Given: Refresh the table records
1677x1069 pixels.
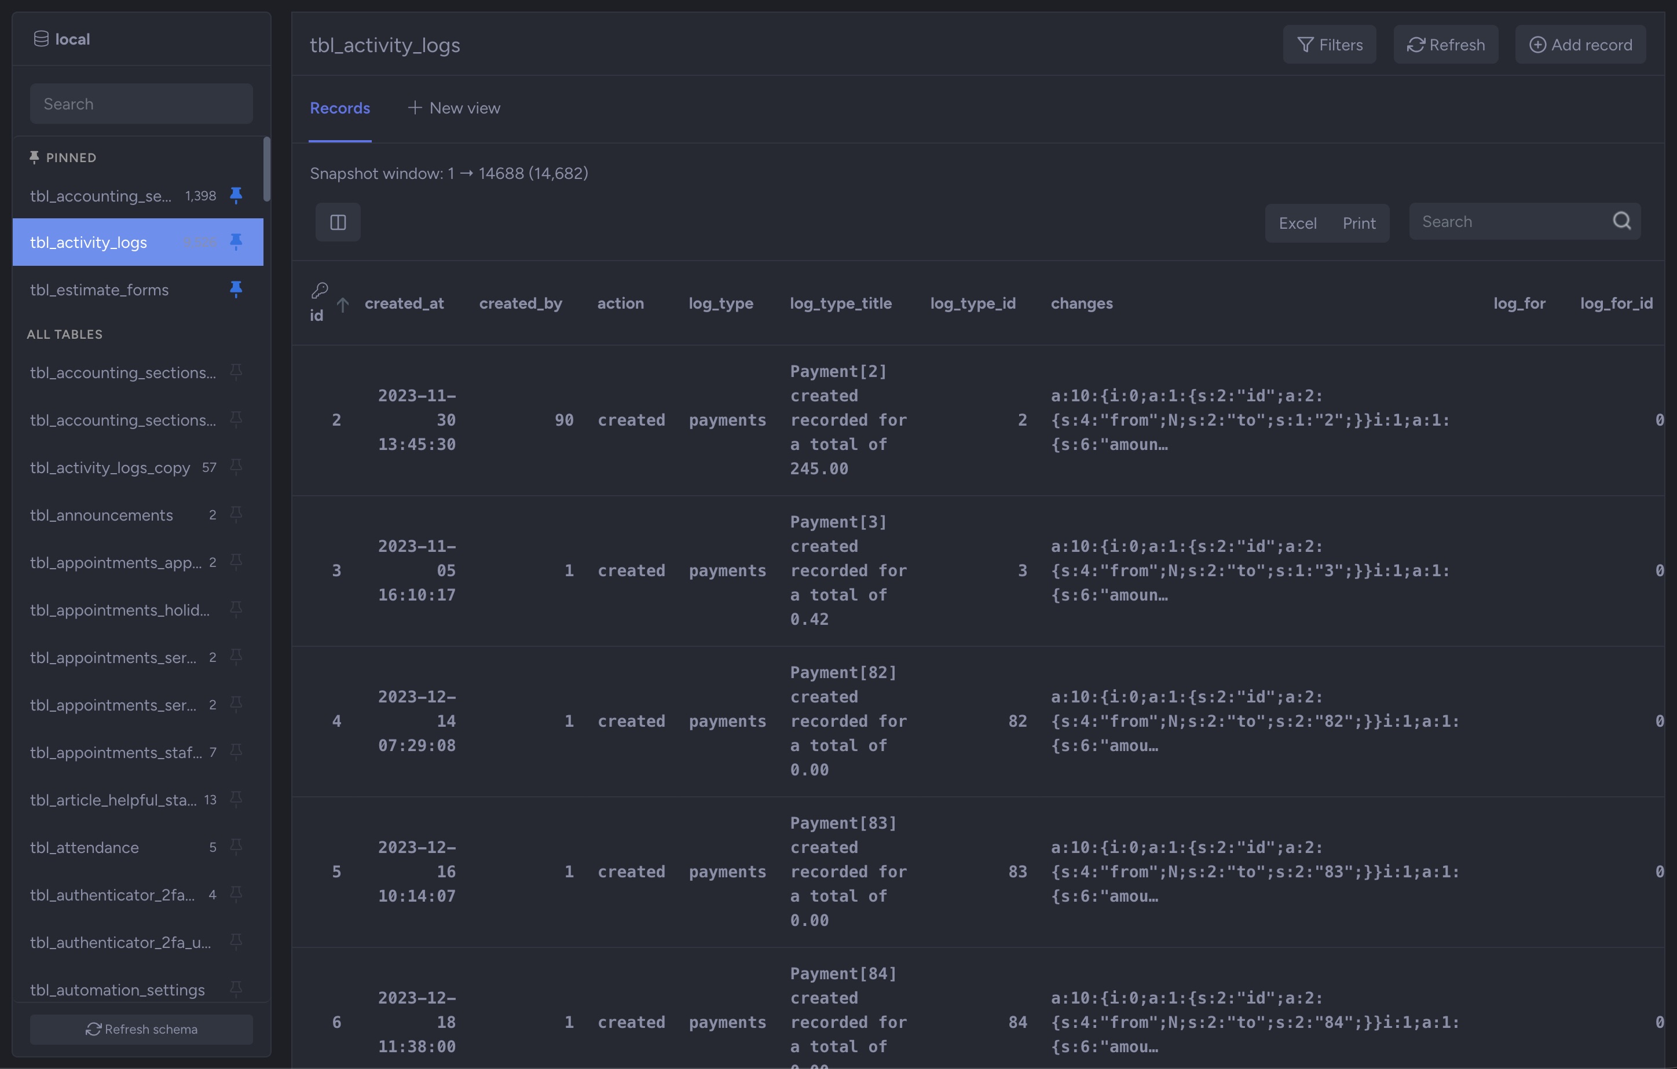Looking at the screenshot, I should (x=1446, y=45).
